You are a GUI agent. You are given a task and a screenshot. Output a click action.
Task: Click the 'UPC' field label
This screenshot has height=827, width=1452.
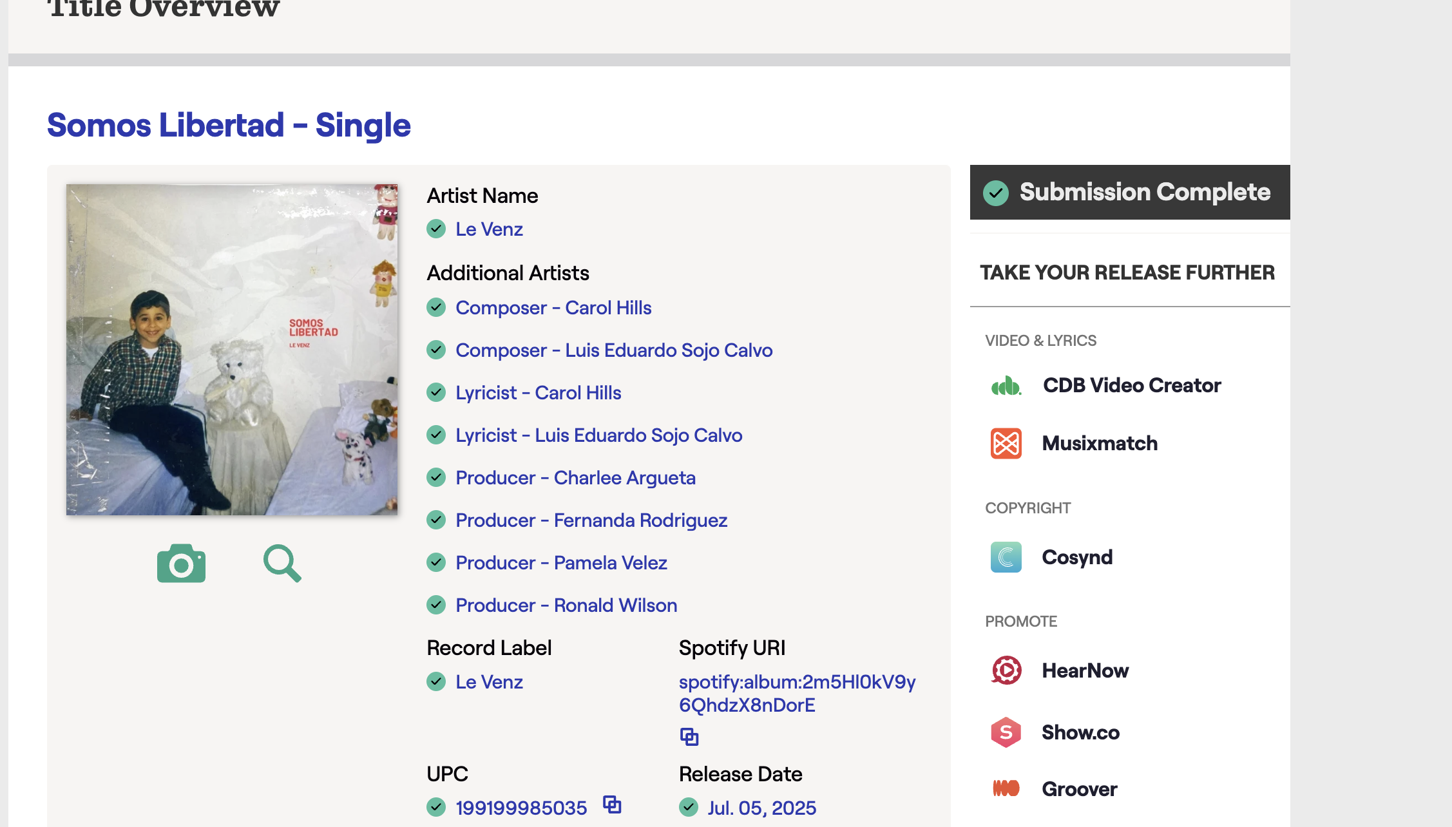click(447, 774)
